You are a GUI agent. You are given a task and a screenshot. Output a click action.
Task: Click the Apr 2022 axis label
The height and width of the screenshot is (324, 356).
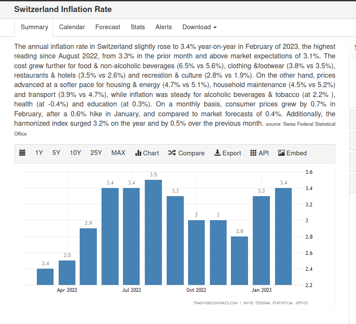point(67,290)
